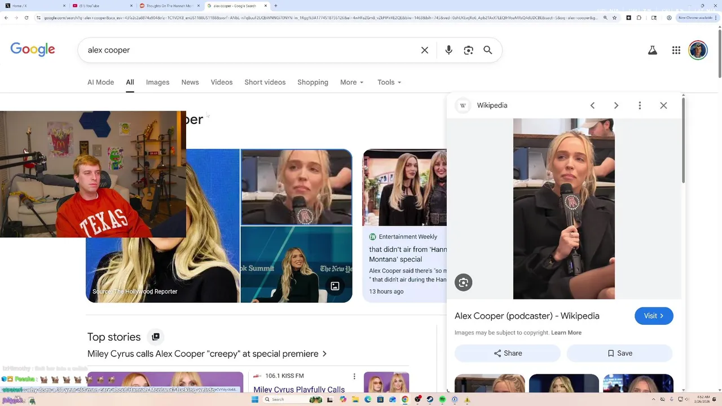Screen dimensions: 722x406
Task: Open three-dot menu for 106.1 KISS FM story
Action: point(354,376)
